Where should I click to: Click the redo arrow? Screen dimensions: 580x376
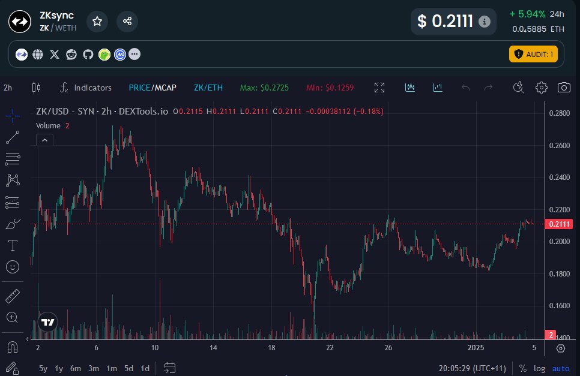pos(489,88)
